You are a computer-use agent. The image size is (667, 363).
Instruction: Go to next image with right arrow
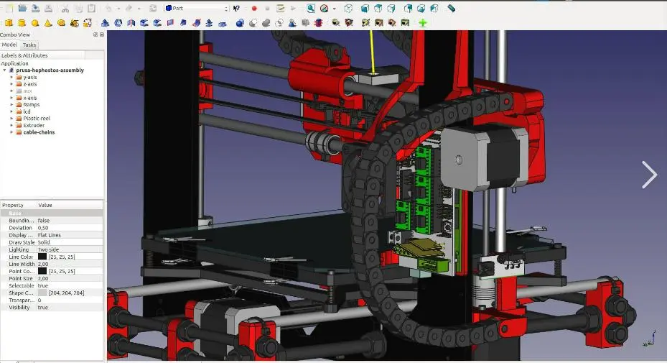click(649, 175)
